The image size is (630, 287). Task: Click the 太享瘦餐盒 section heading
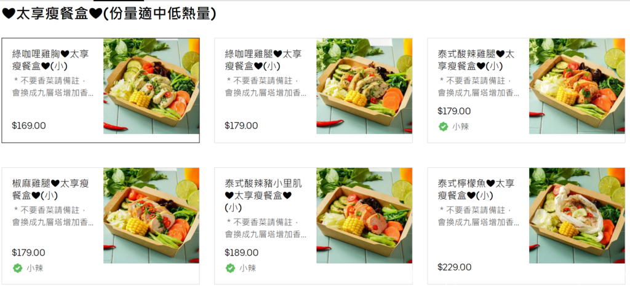110,14
